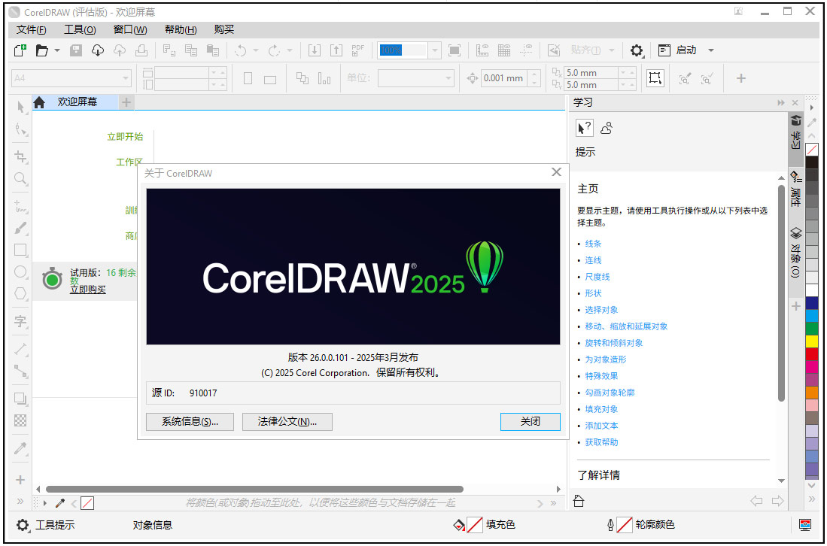
Task: Open 系统信息 from the About dialog
Action: point(190,422)
